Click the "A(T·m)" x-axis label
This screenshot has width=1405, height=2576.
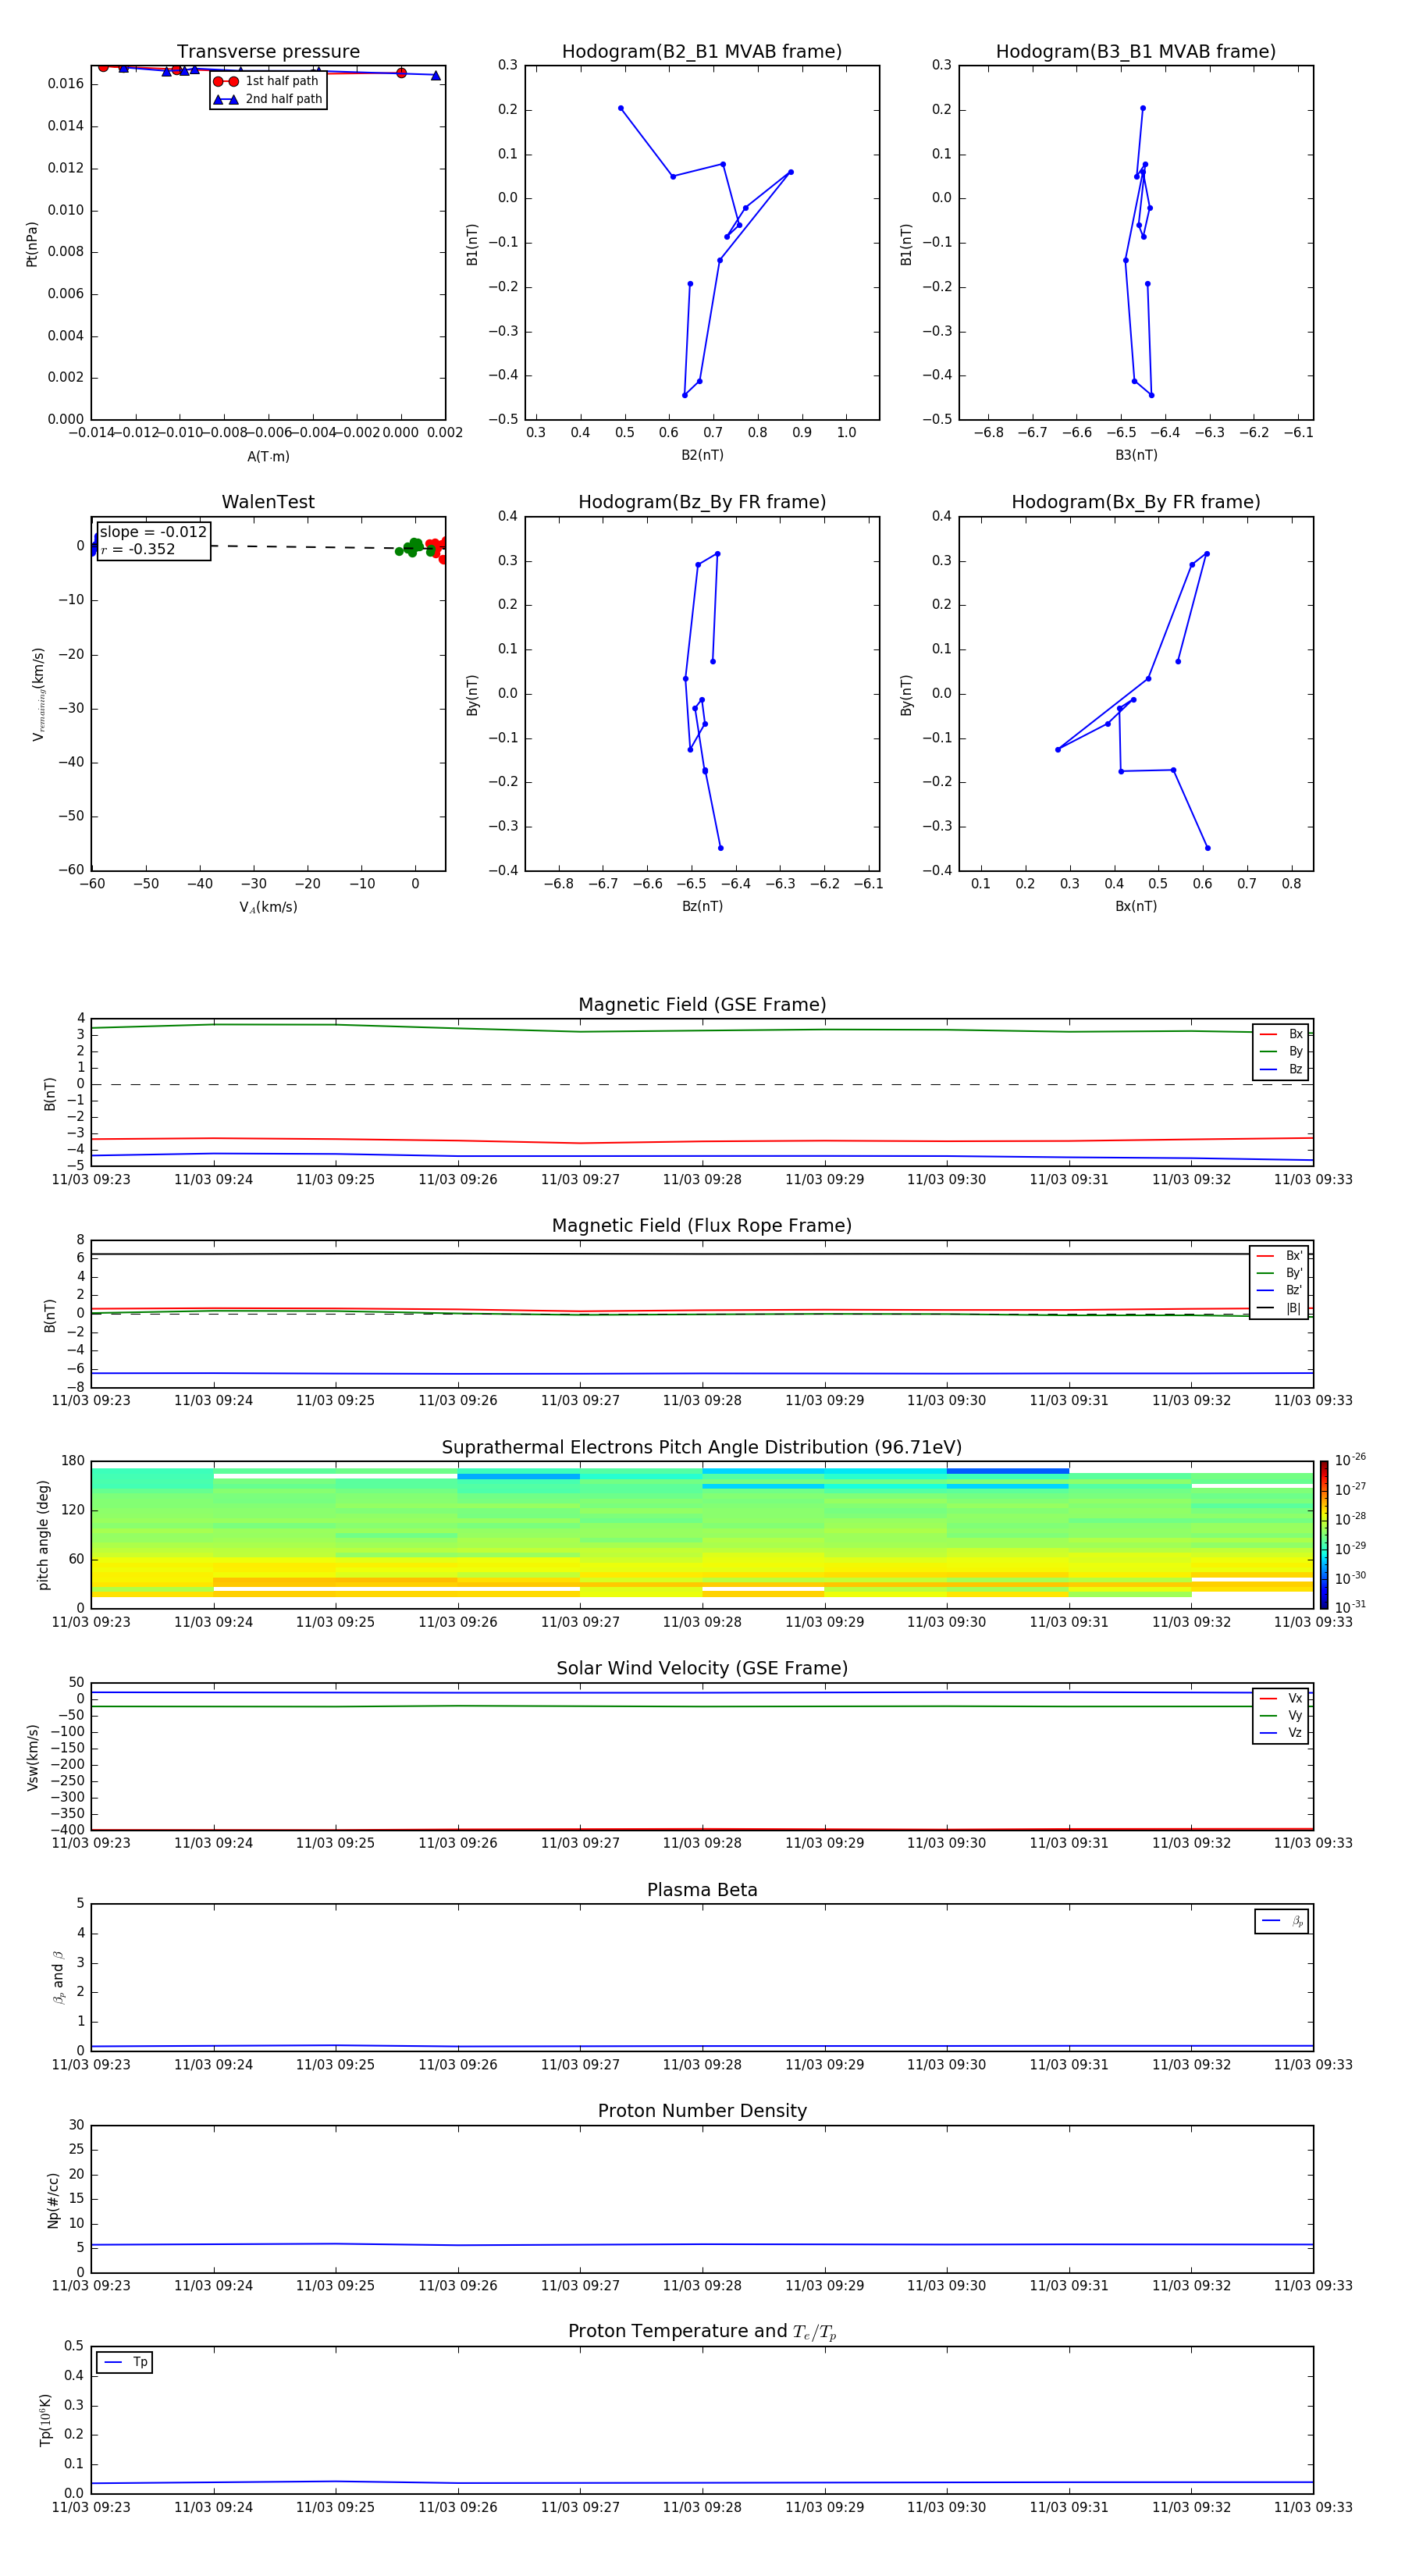point(268,456)
